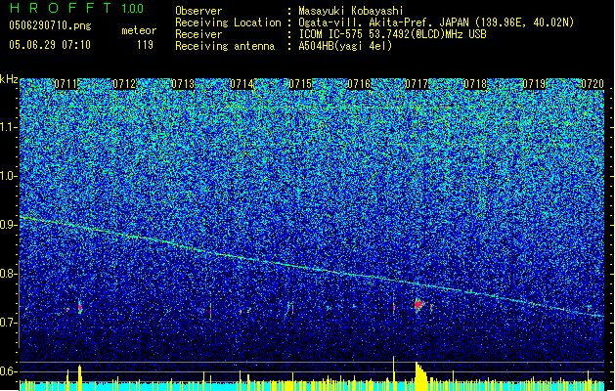Viewport: 615px width, 391px height.
Task: Click the 0711 time marker
Action: tap(66, 84)
